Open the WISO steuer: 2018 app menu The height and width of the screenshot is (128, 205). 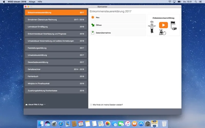pos(17,2)
